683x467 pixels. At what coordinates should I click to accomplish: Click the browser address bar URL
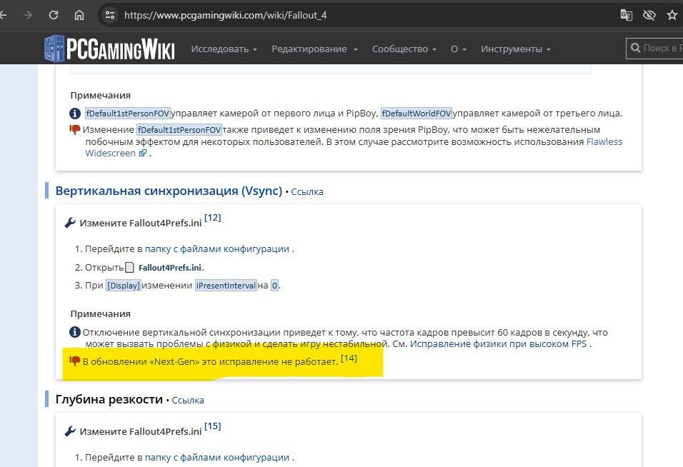[x=225, y=14]
